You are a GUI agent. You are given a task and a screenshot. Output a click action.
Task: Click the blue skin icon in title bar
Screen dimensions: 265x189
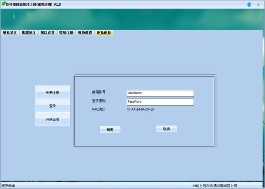pyautogui.click(x=249, y=4)
